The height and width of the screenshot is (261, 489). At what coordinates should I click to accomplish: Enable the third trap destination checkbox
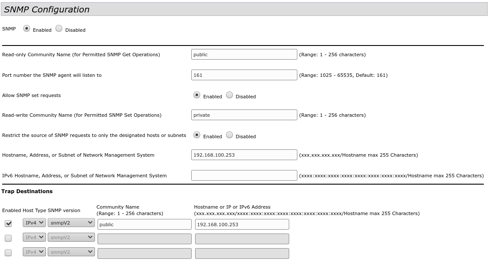pyautogui.click(x=8, y=253)
